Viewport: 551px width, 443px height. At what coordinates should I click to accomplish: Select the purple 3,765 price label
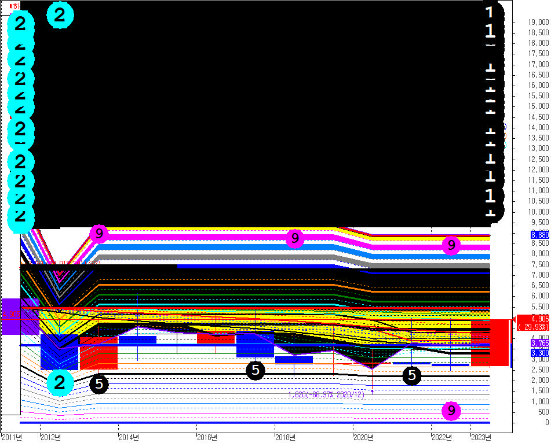pyautogui.click(x=539, y=344)
